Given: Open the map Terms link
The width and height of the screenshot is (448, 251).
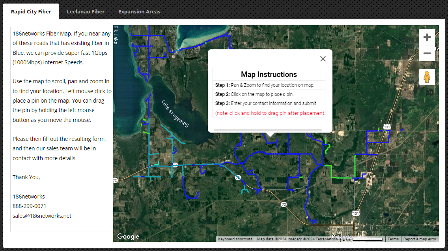Looking at the screenshot, I should (393, 239).
